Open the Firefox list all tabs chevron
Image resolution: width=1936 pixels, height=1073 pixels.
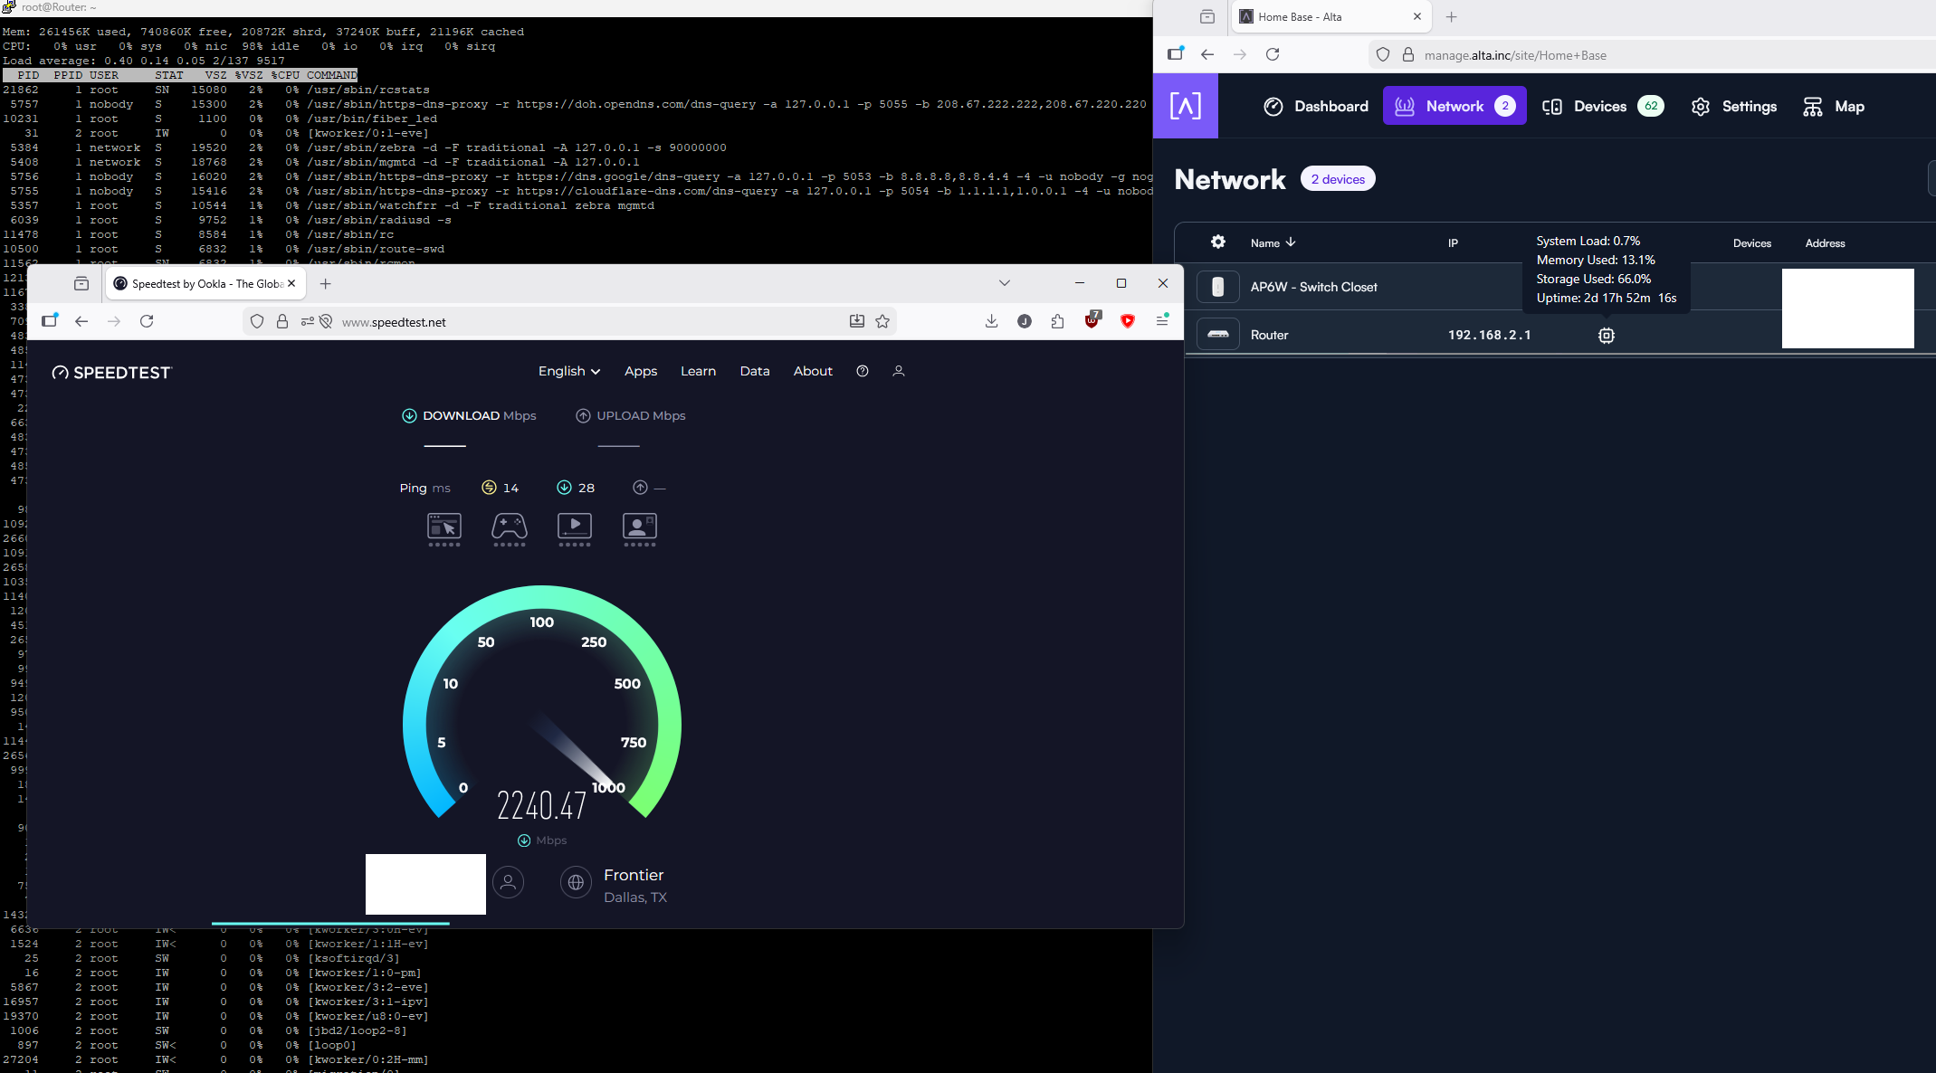pos(1004,283)
